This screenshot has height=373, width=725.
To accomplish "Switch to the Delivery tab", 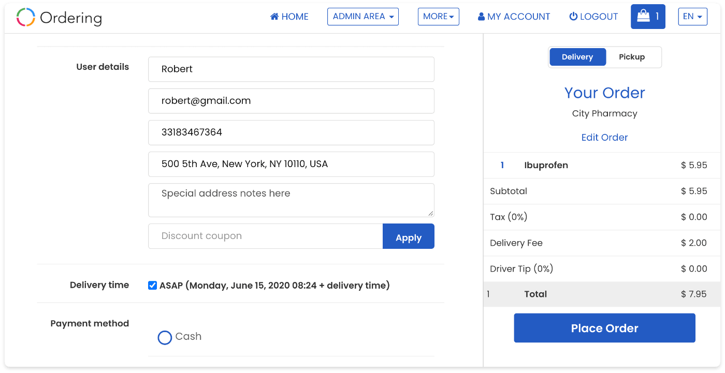I will point(577,57).
